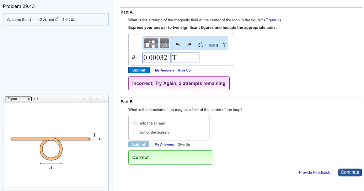
Task: Click the 'Incorrect; Try Again' message
Action: pos(179,84)
